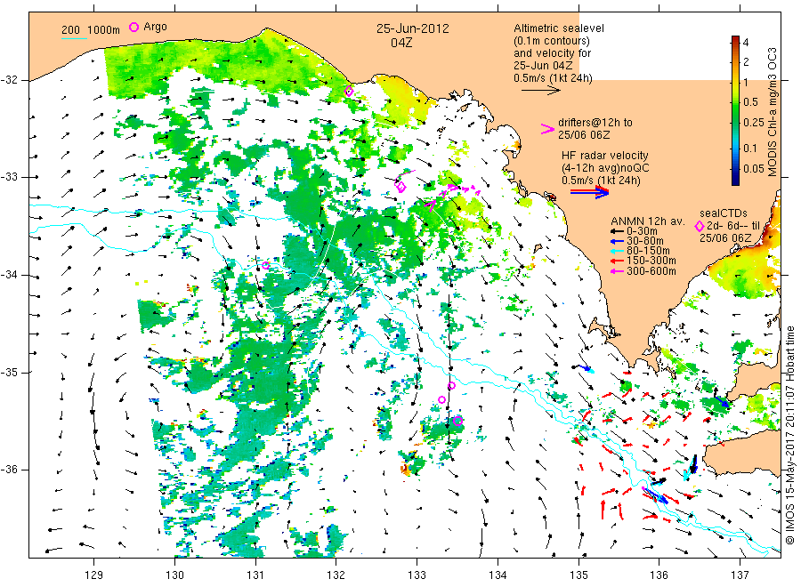Click the dark red top of the Chl-a colorbar
This screenshot has height=587, width=801.
[735, 39]
